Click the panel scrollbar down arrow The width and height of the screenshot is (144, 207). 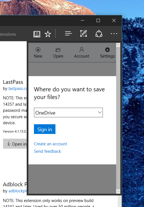coord(118,191)
